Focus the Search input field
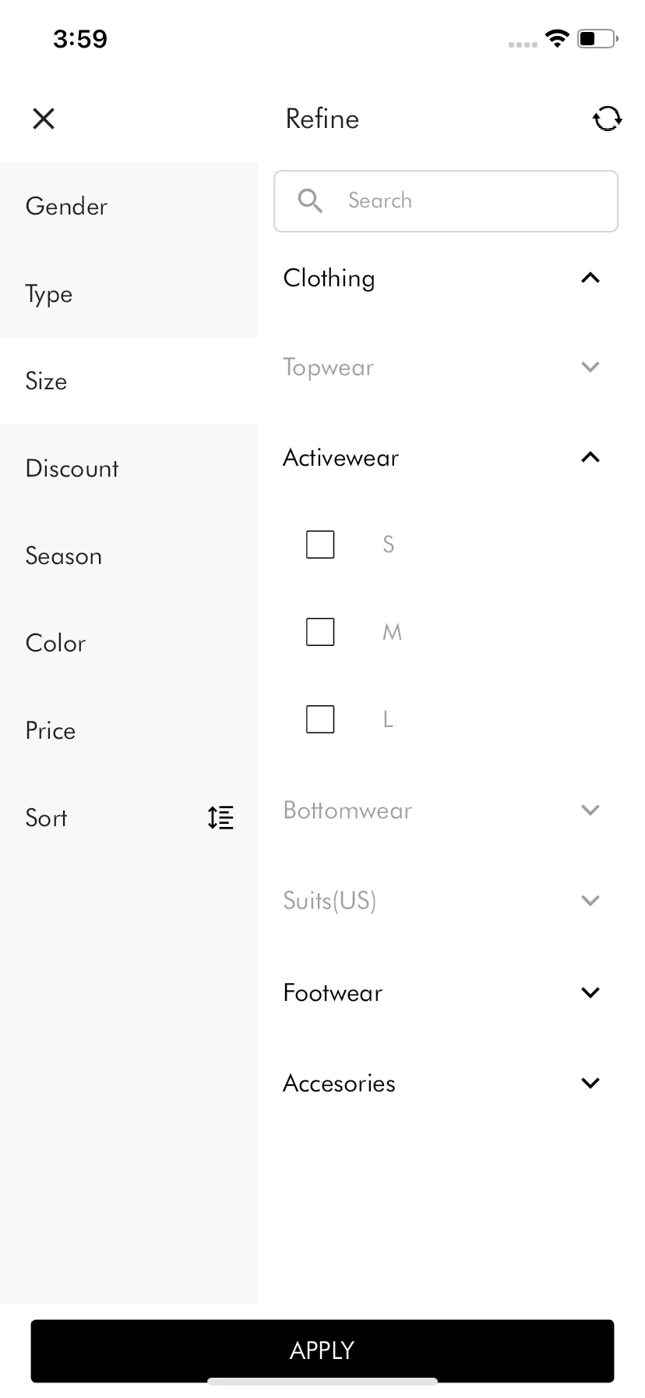This screenshot has height=1398, width=645. (x=446, y=201)
